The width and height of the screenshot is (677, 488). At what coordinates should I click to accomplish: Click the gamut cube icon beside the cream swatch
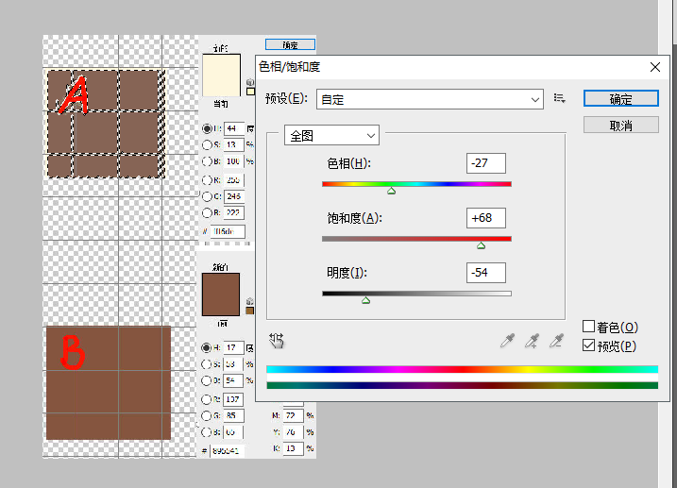click(x=250, y=82)
